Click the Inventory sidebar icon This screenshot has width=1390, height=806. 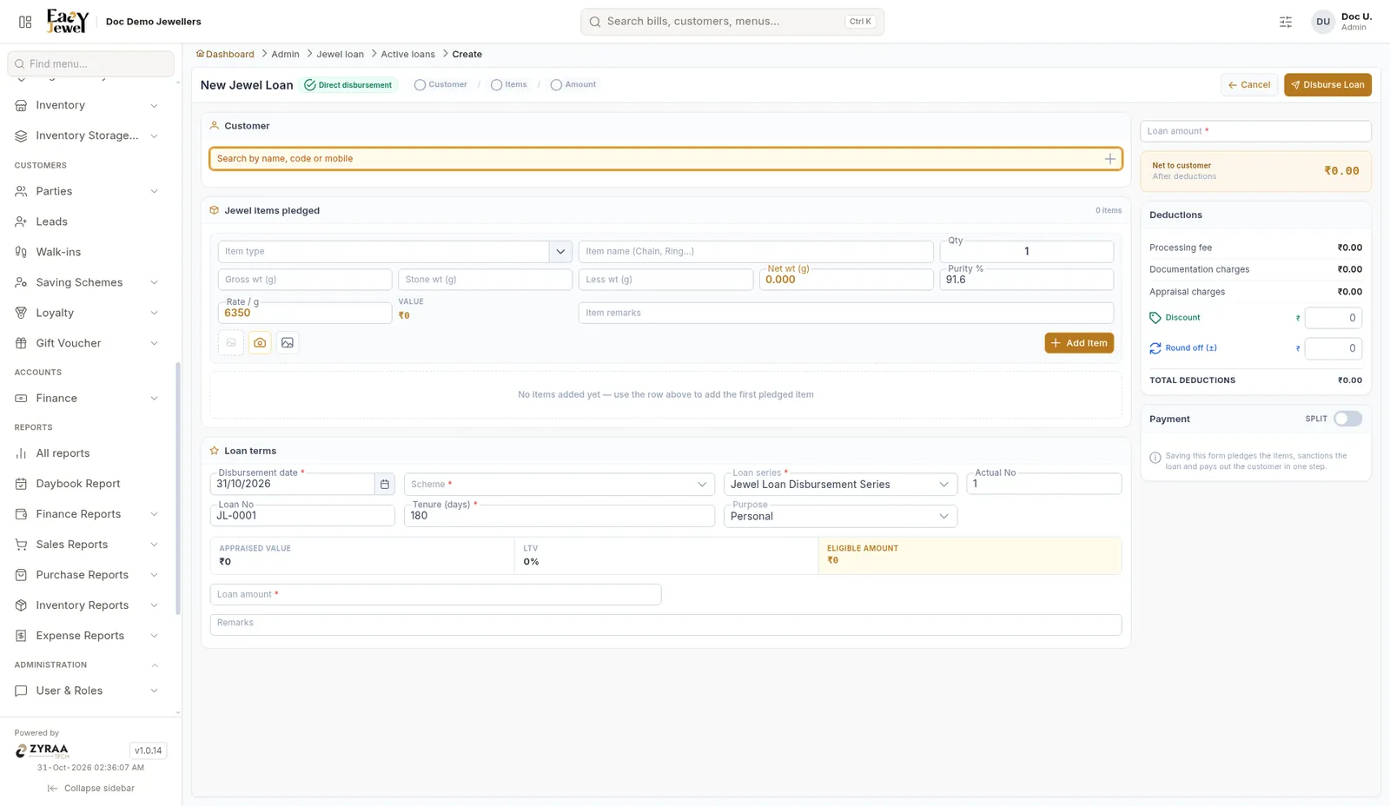[21, 105]
